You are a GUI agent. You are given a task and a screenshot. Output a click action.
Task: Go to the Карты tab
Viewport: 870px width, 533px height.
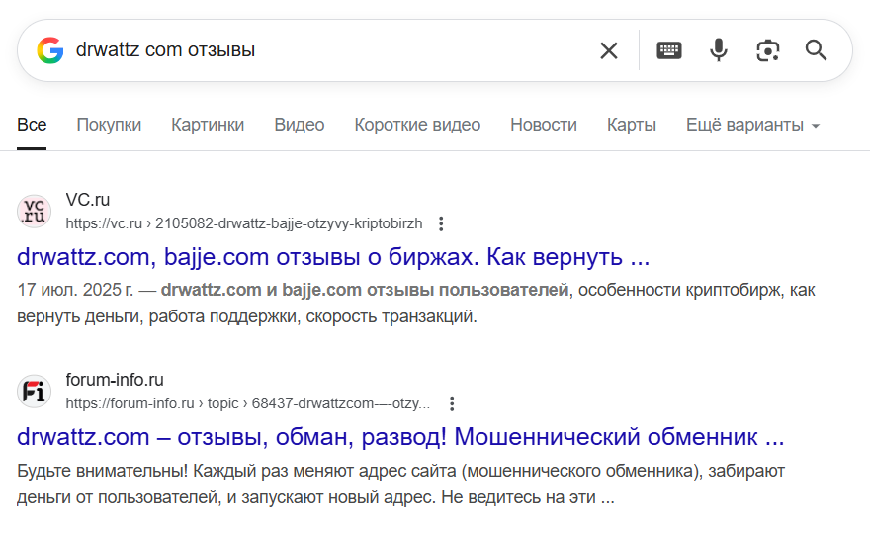coord(632,125)
